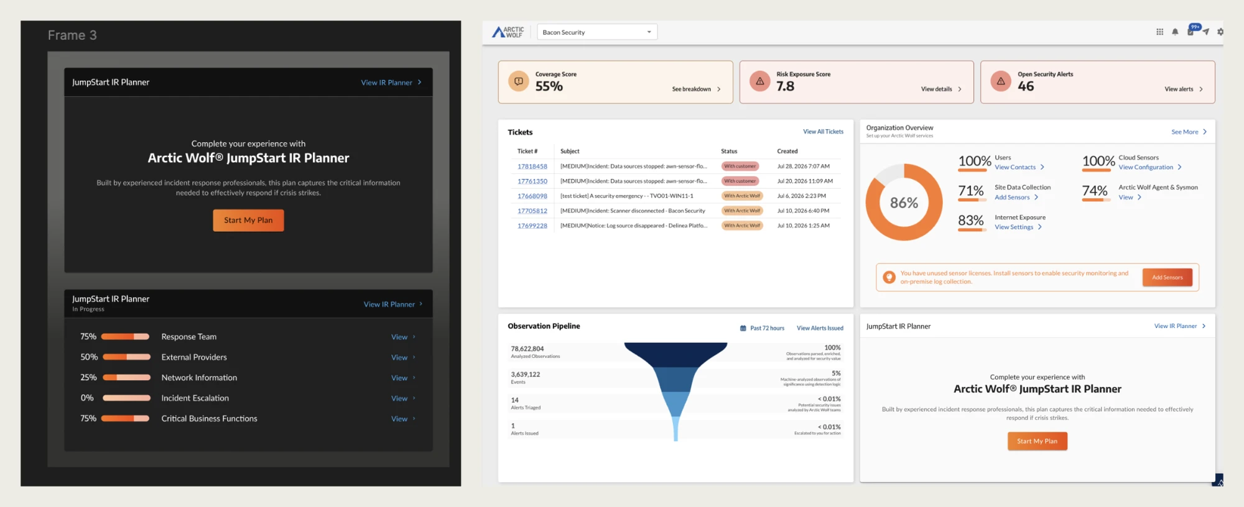
Task: Click the chevron beside View in Response Team row
Action: [414, 337]
